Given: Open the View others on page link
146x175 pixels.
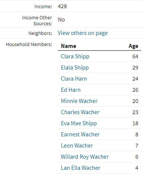Looking at the screenshot, I should coord(83,33).
